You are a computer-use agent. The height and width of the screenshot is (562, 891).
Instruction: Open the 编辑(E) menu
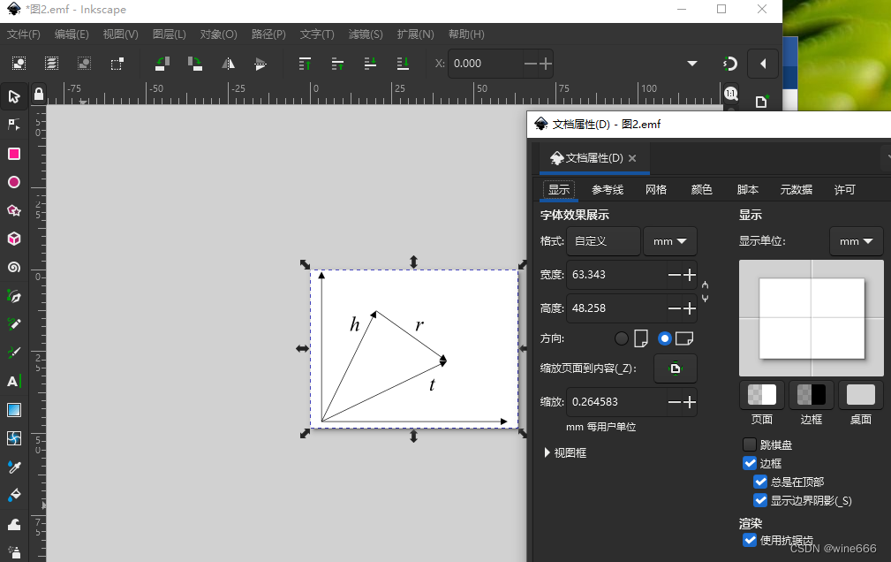72,34
